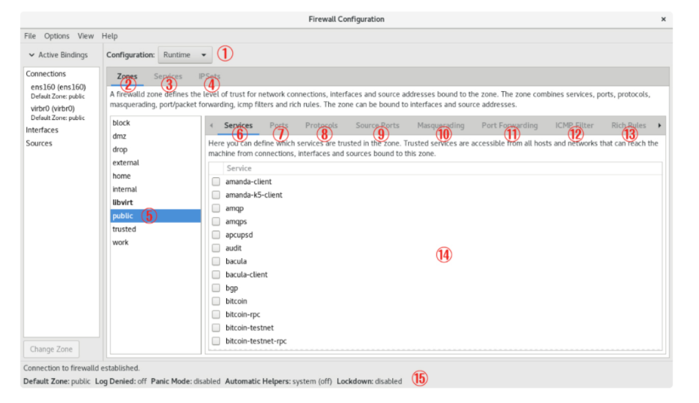Click the Connections heading

pyautogui.click(x=45, y=74)
